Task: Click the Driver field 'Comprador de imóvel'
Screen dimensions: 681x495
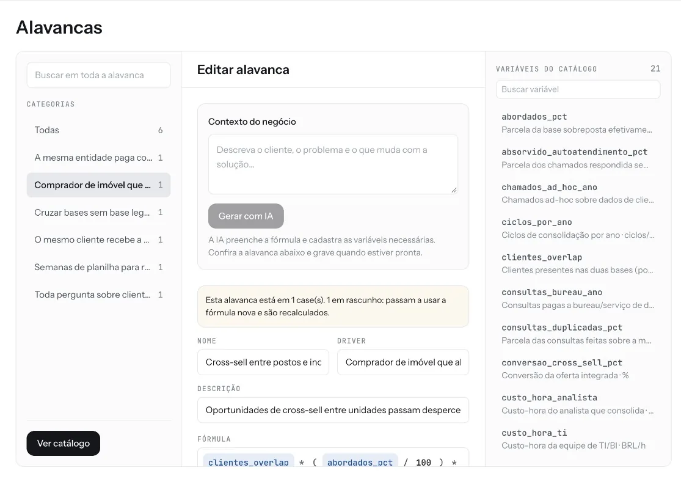Action: pos(403,362)
